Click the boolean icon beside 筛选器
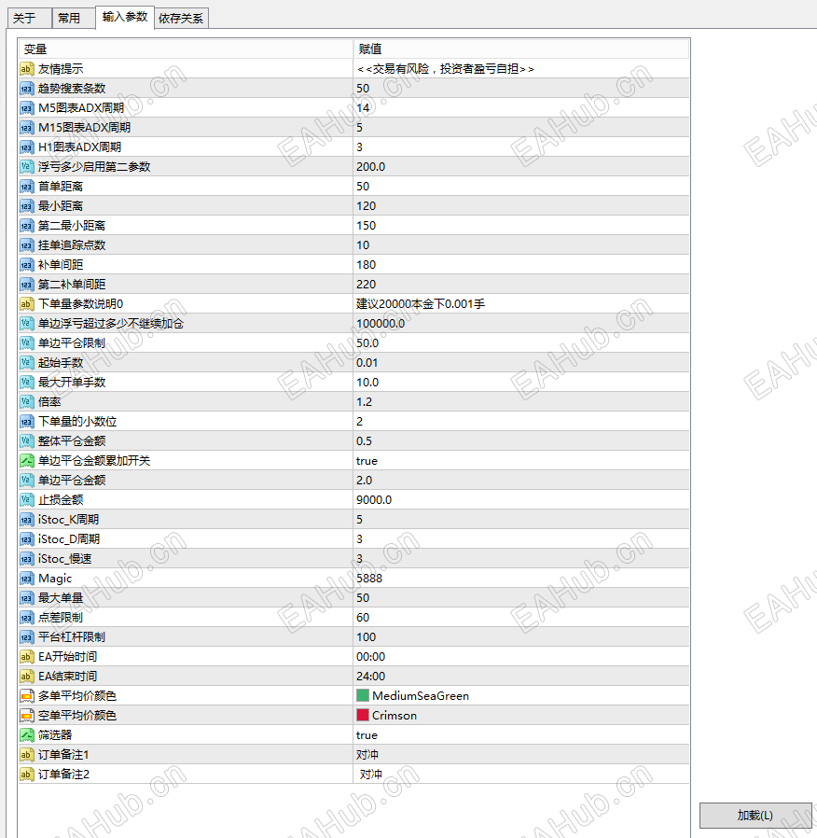This screenshot has width=817, height=838. [27, 735]
